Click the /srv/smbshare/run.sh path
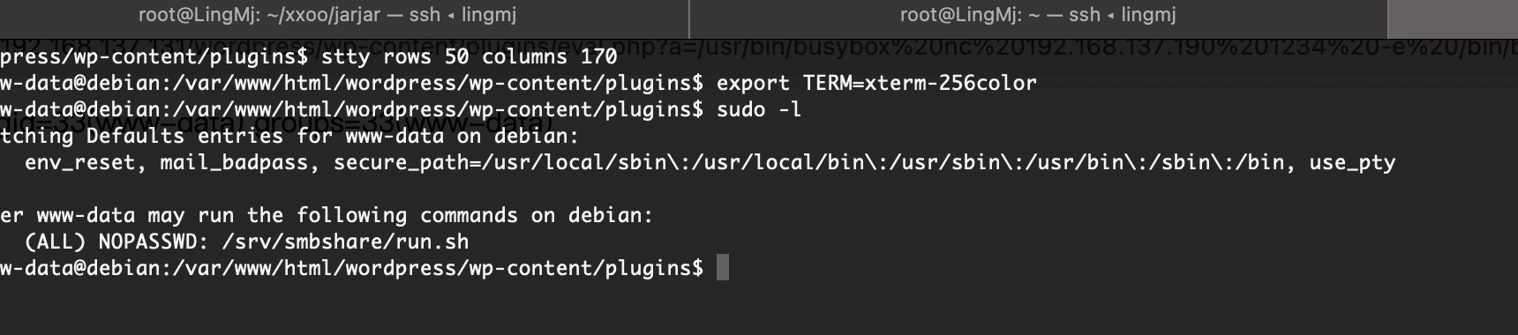Viewport: 1518px width, 335px height. [x=345, y=242]
